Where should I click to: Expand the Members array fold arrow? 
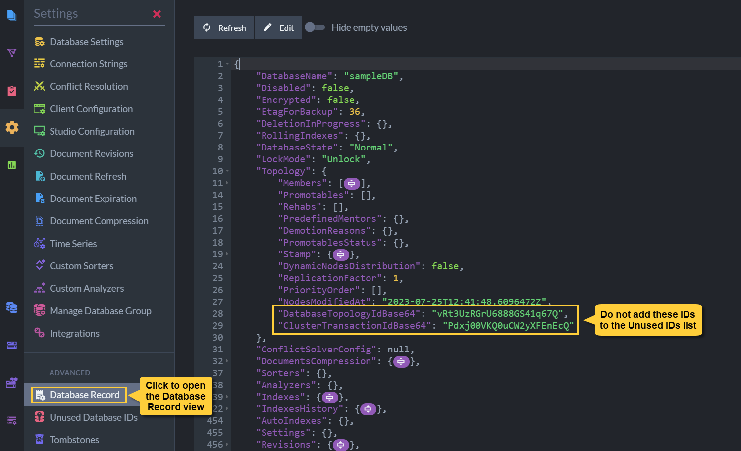point(227,183)
